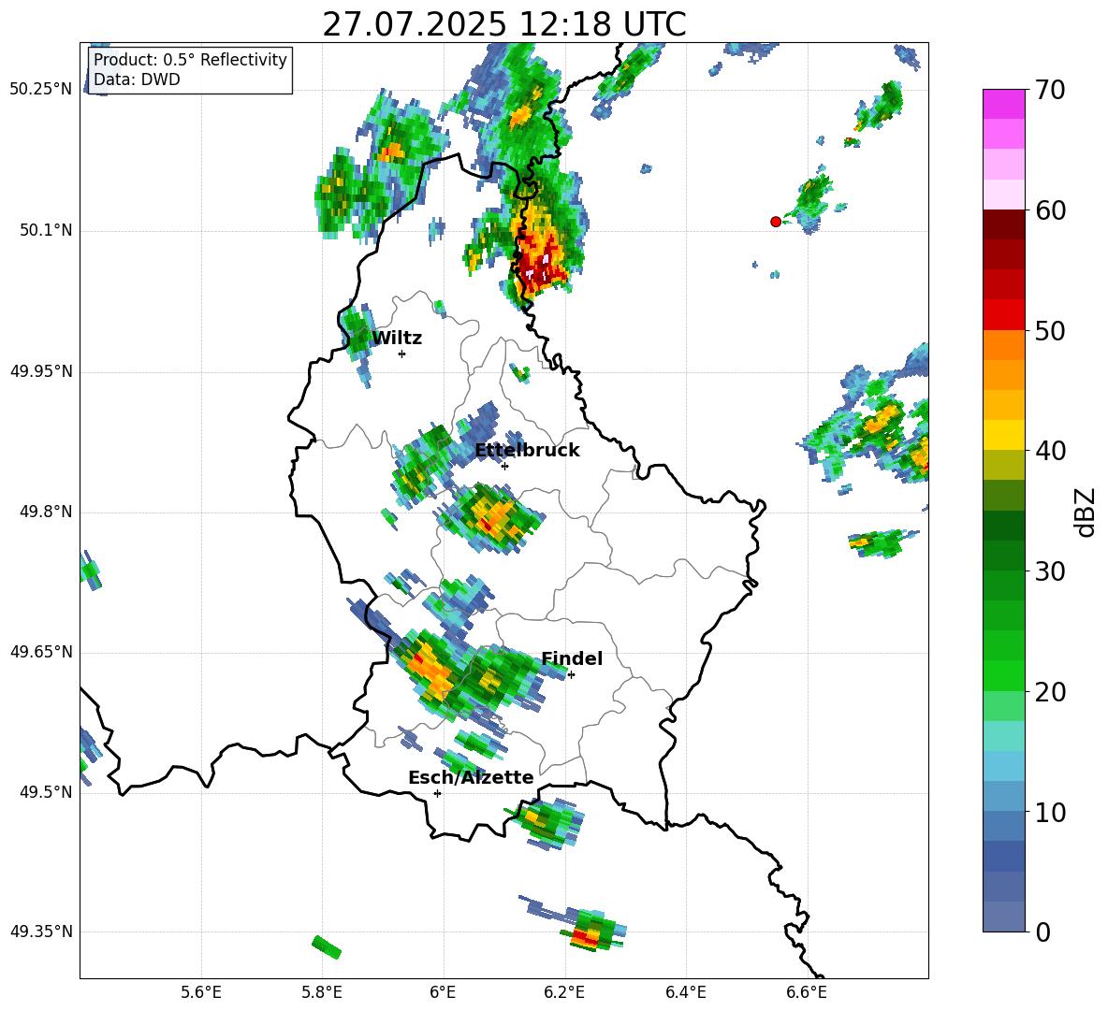Click the 49.35°N latitude label

pos(41,932)
